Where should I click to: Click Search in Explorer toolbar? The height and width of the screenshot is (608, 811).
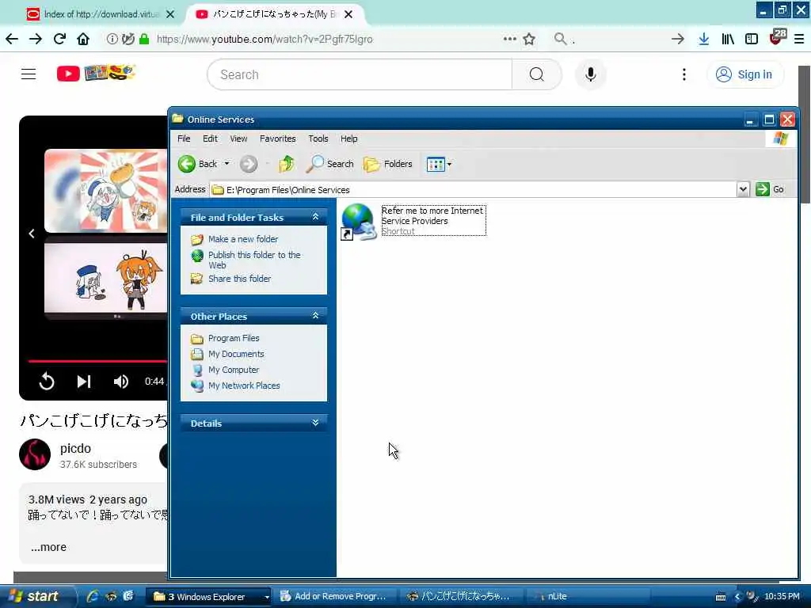tap(330, 164)
